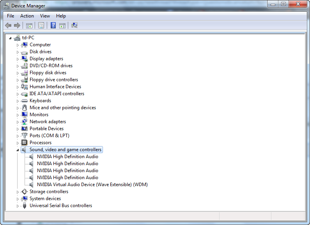Click the Keyboards category icon
310x225 pixels.
point(25,101)
